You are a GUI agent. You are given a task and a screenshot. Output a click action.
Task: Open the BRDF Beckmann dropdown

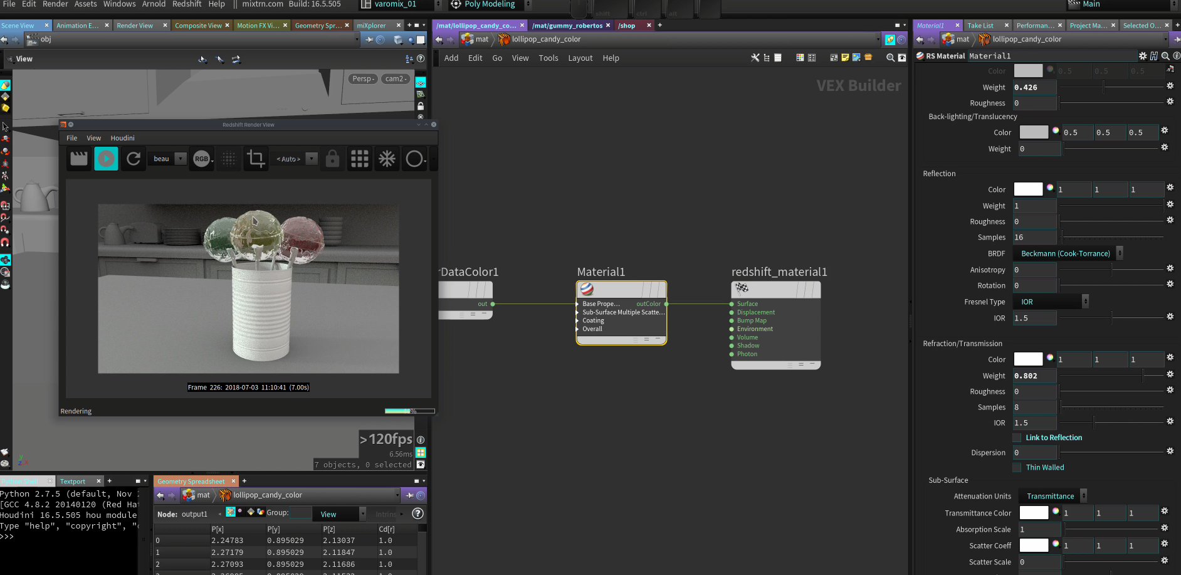[1071, 253]
